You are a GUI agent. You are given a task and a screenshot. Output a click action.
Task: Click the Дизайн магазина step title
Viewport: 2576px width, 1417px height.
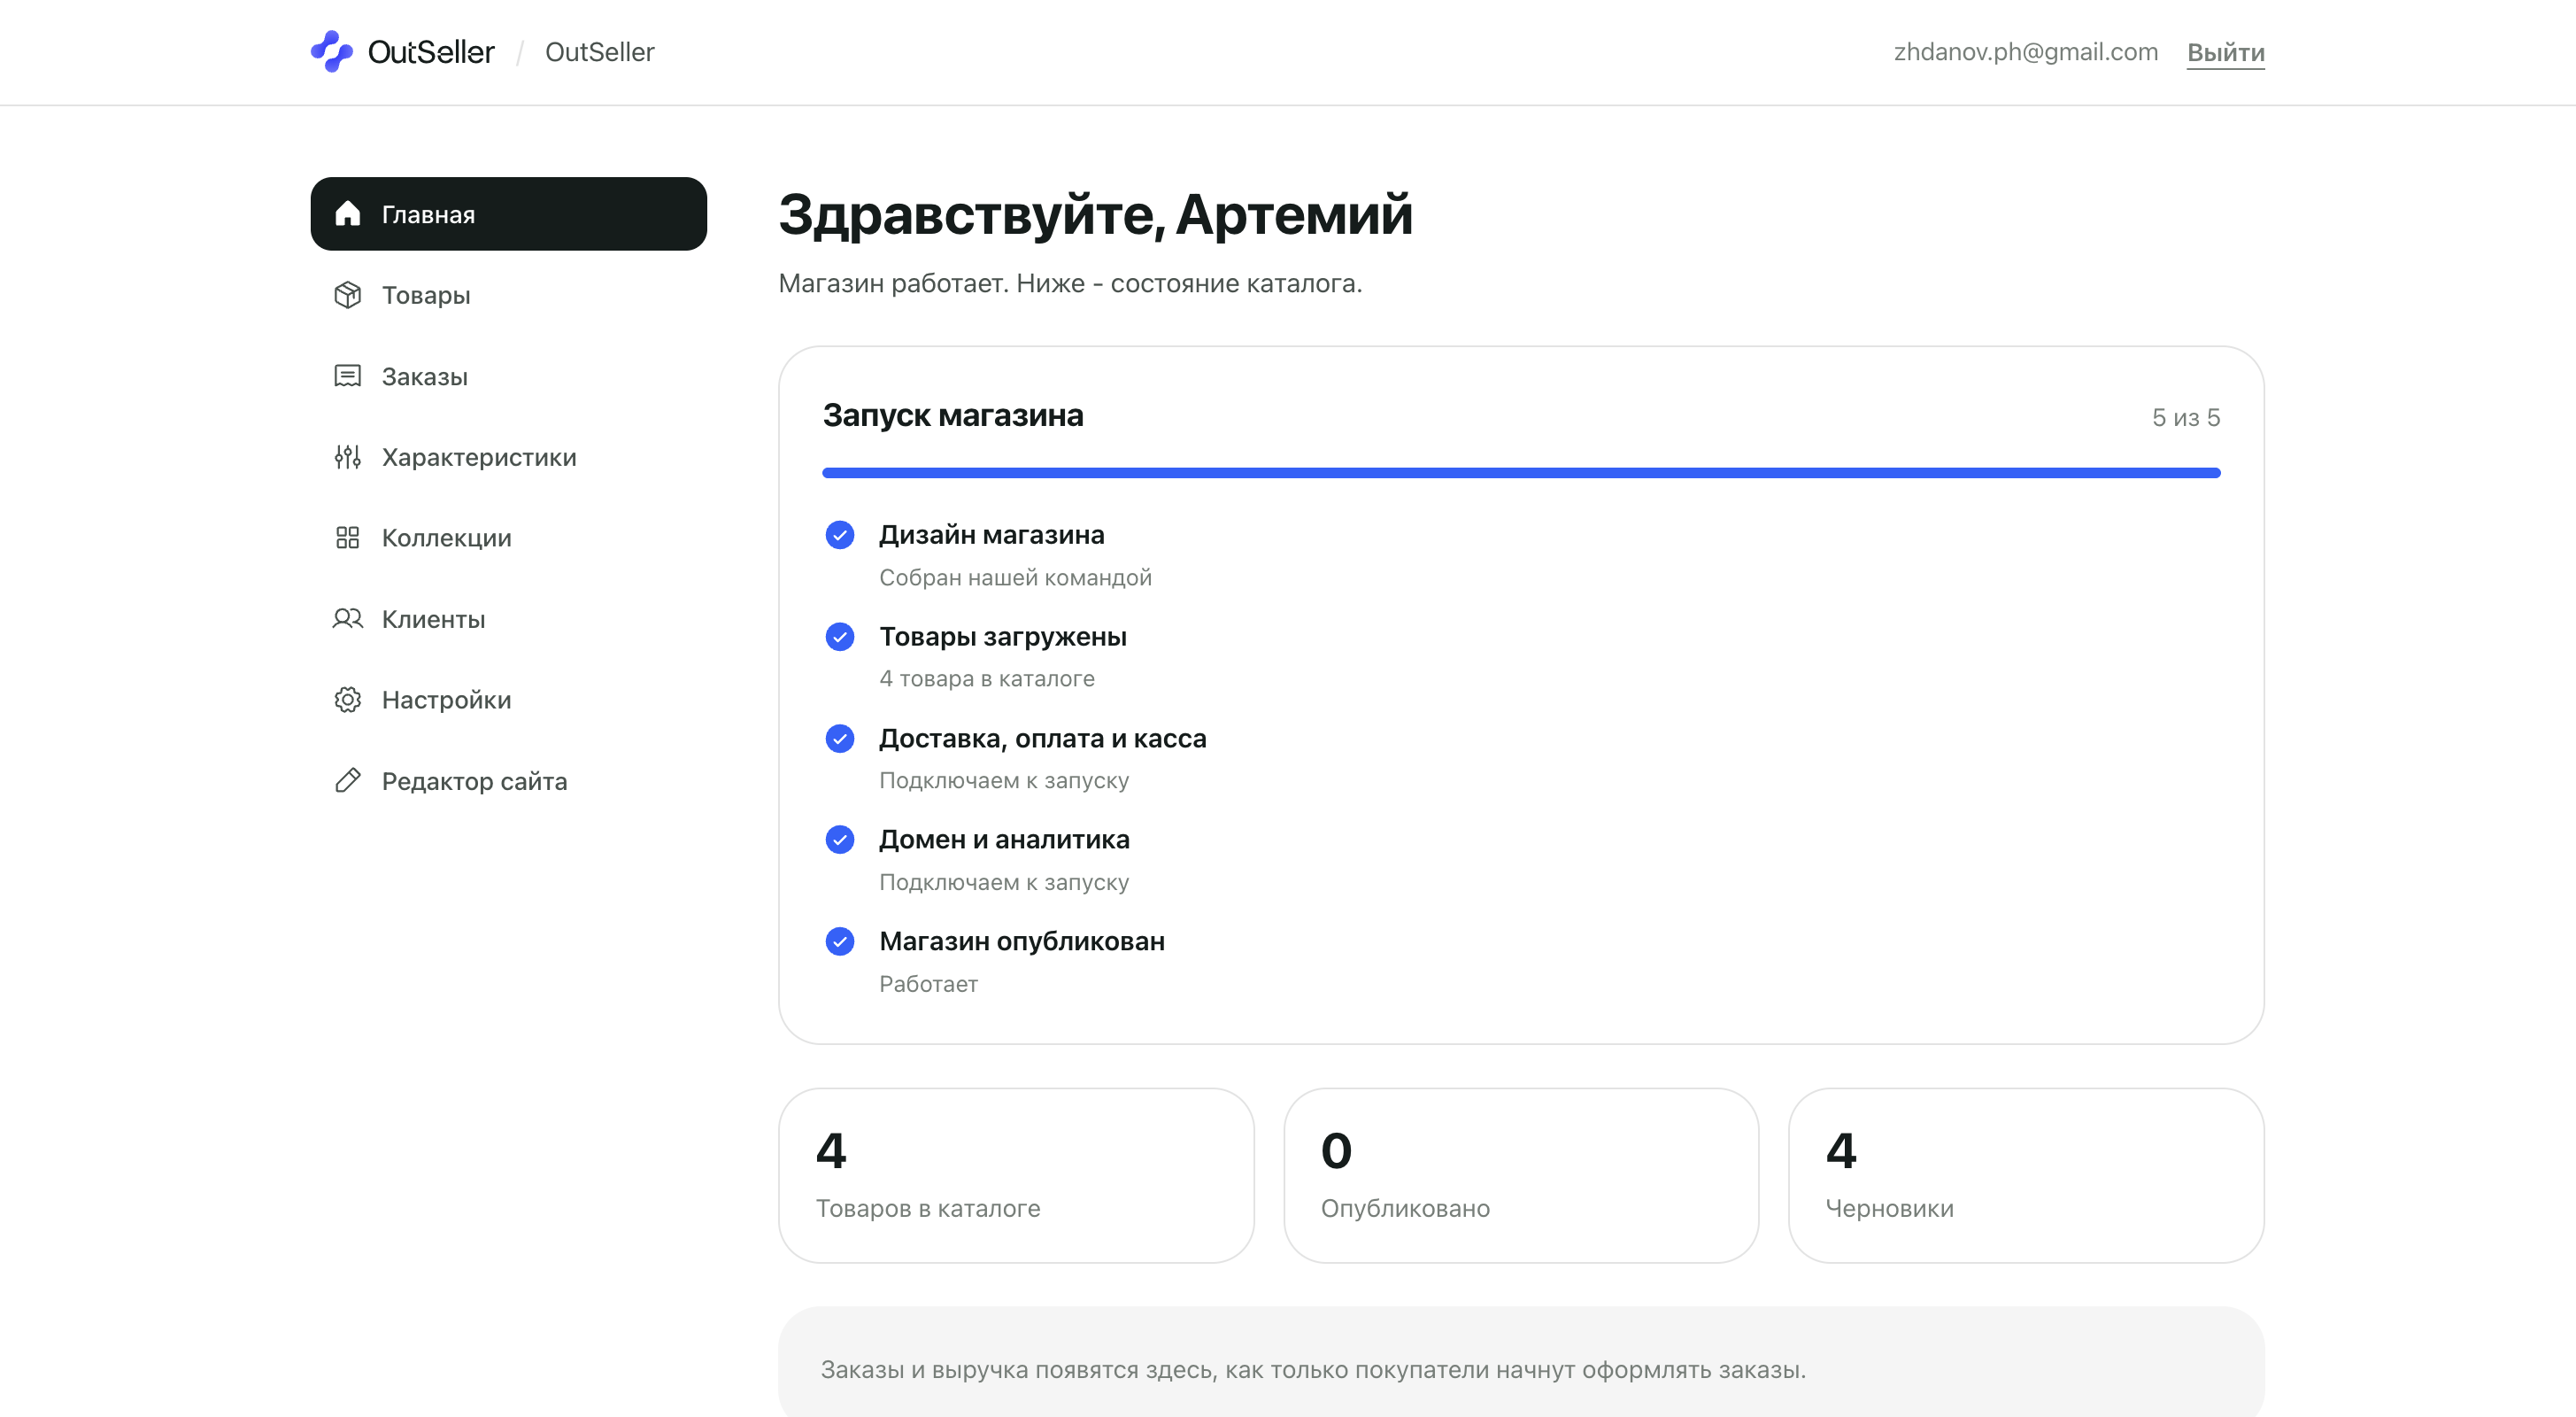click(x=992, y=536)
